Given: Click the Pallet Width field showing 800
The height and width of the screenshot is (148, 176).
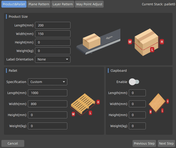Looking at the screenshot, I should point(48,104).
